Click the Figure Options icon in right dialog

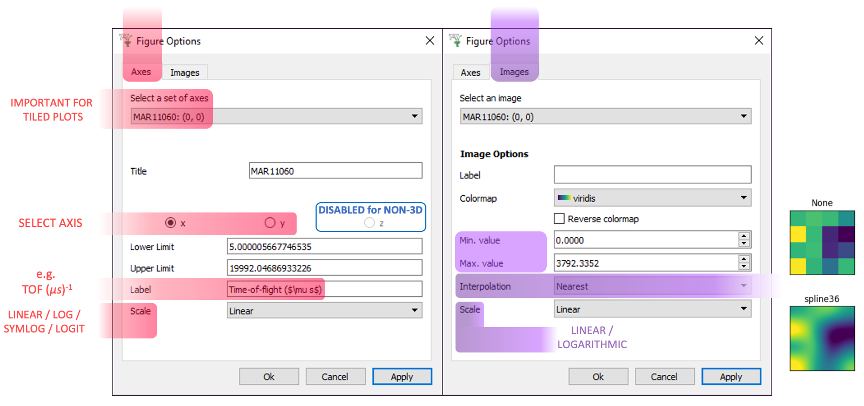click(456, 41)
